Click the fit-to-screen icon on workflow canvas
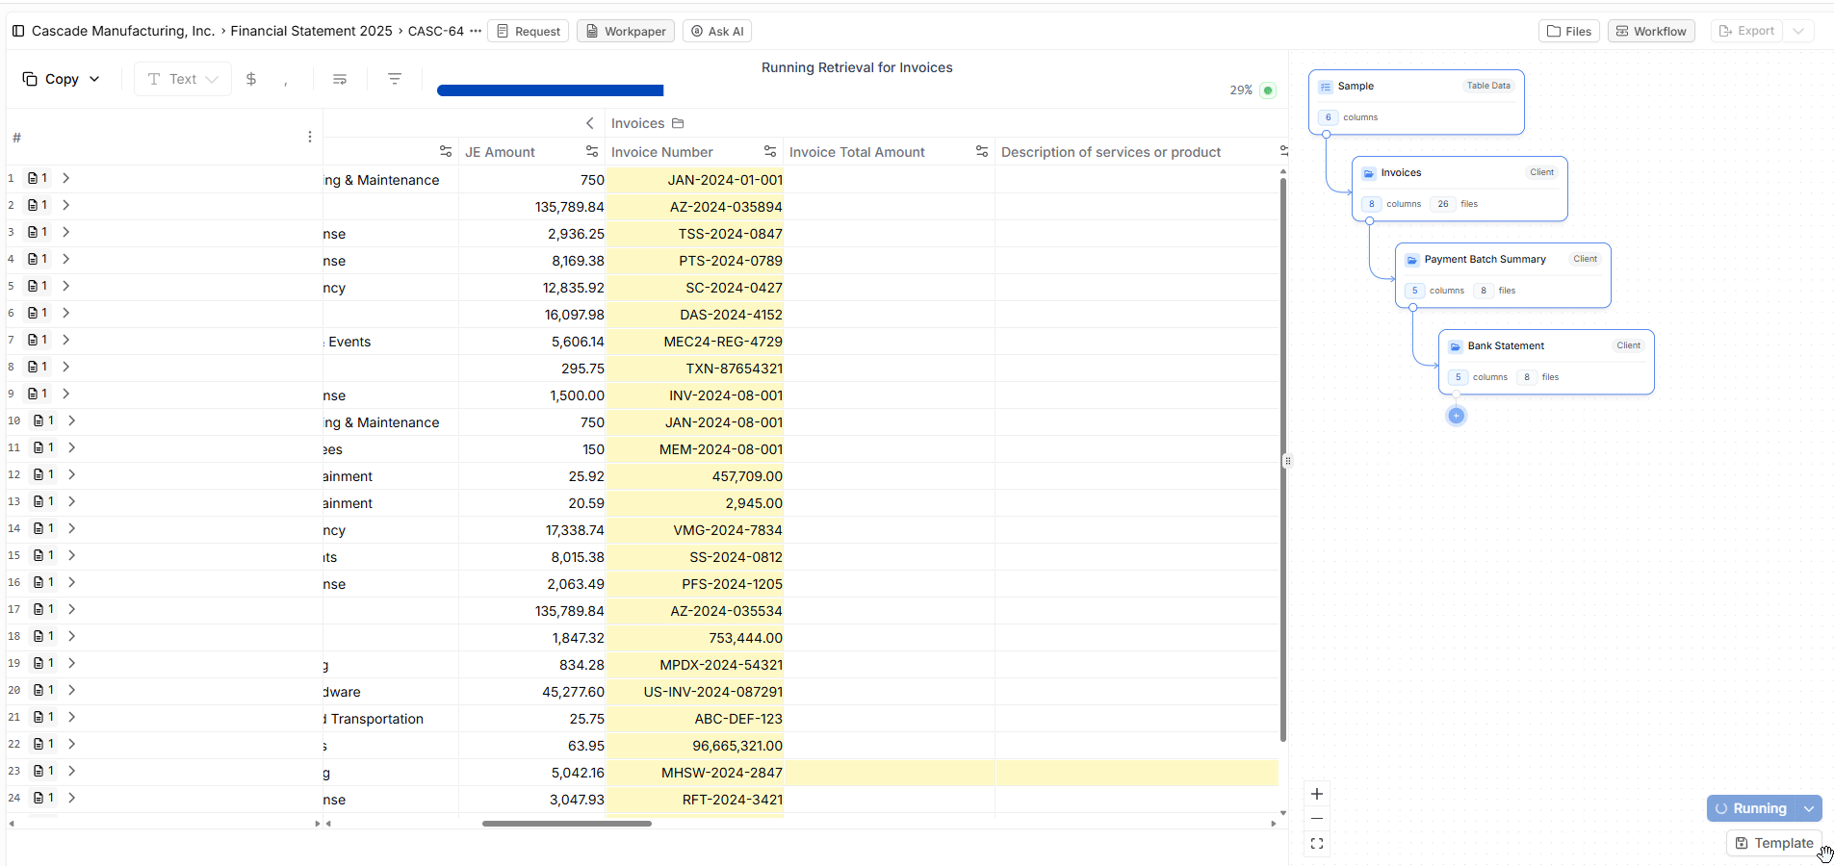The image size is (1834, 866). [1317, 844]
